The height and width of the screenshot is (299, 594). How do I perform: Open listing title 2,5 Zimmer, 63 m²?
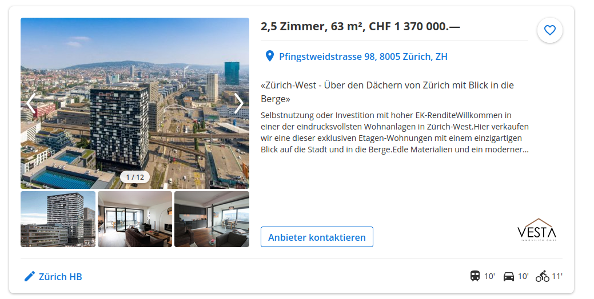360,26
